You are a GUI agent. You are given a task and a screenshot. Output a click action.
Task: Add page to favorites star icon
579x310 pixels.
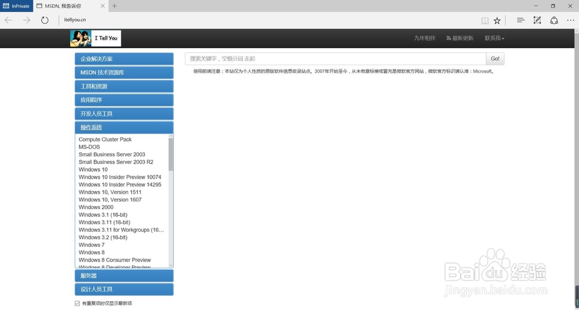[x=497, y=21]
